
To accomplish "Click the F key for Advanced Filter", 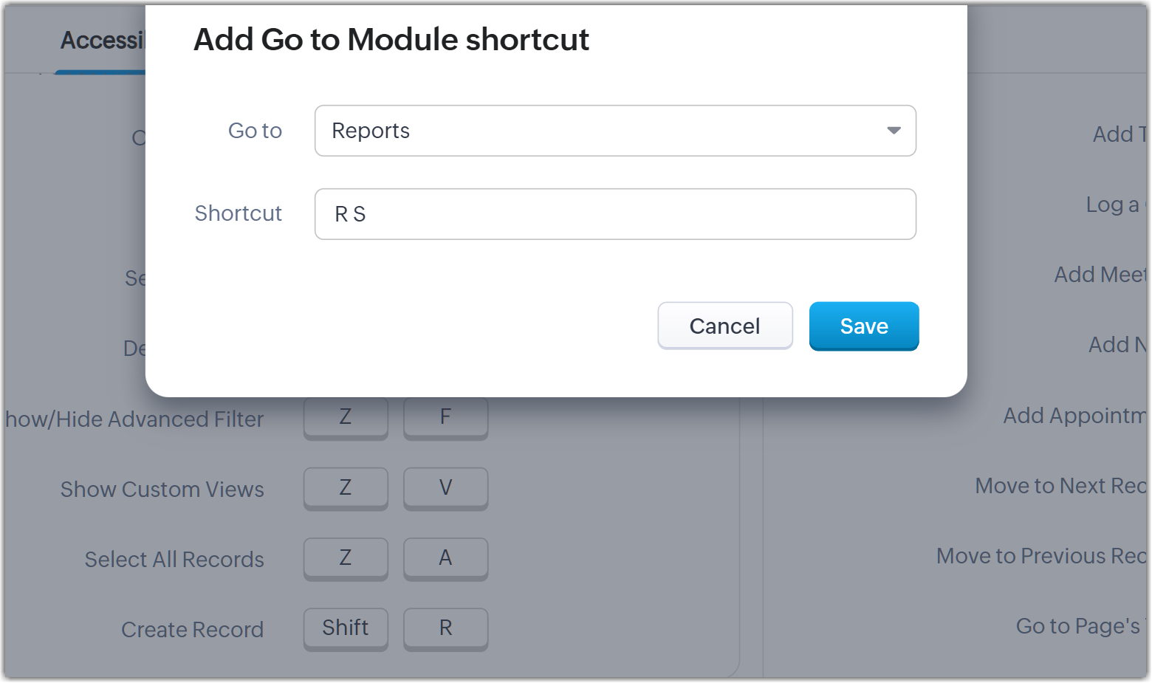I will click(445, 418).
